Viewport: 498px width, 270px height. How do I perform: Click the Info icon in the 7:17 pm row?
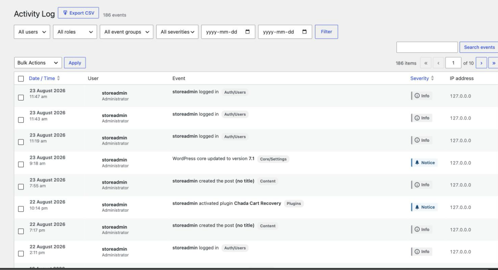(x=417, y=229)
